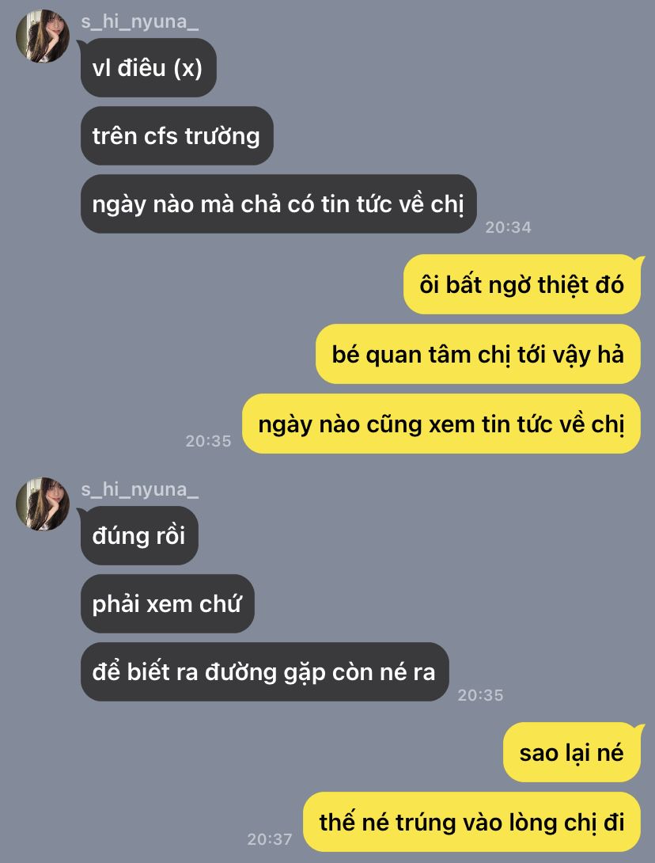Select 'thế né trúng vào lòng chị đi' bubble

471,822
